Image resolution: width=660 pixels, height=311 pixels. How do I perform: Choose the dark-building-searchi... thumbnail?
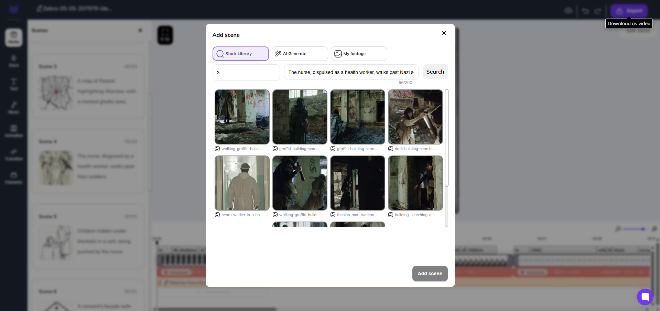(415, 117)
